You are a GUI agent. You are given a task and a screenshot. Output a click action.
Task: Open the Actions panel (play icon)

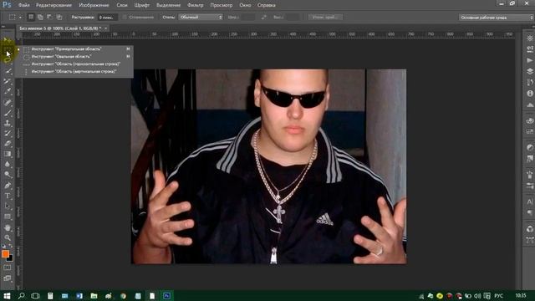click(x=529, y=60)
